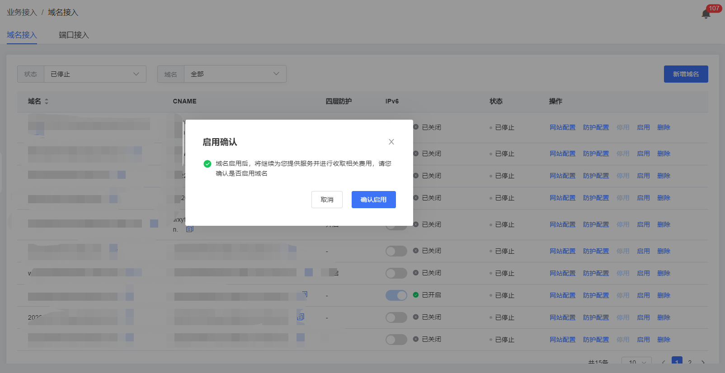Copy CNAME using icon beside 'n.' text

click(190, 229)
